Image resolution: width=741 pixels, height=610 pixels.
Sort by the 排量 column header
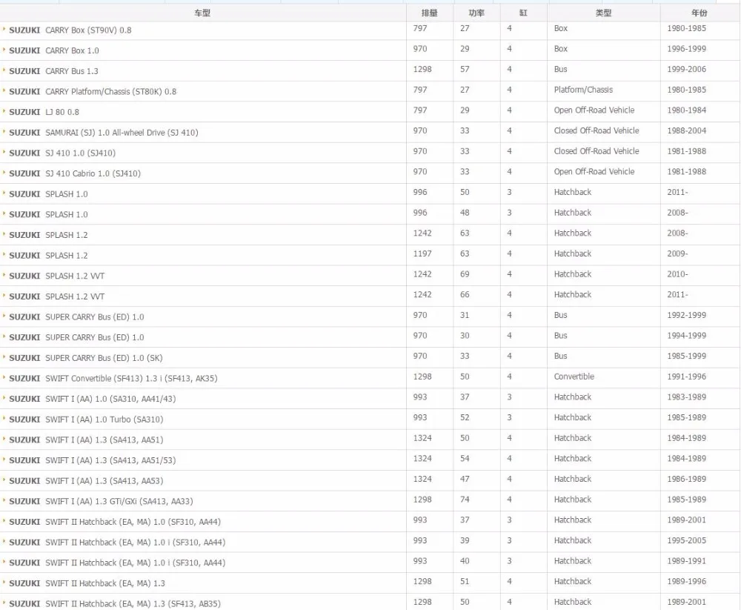pos(429,13)
